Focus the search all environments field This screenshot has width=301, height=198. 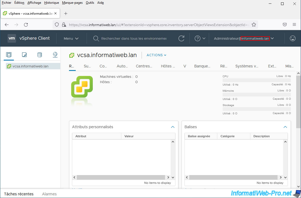pyautogui.click(x=134, y=39)
